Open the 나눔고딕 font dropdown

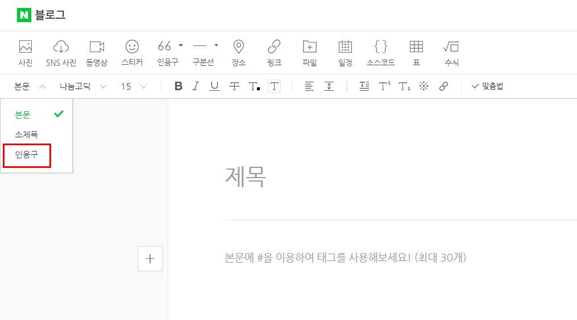coord(83,86)
